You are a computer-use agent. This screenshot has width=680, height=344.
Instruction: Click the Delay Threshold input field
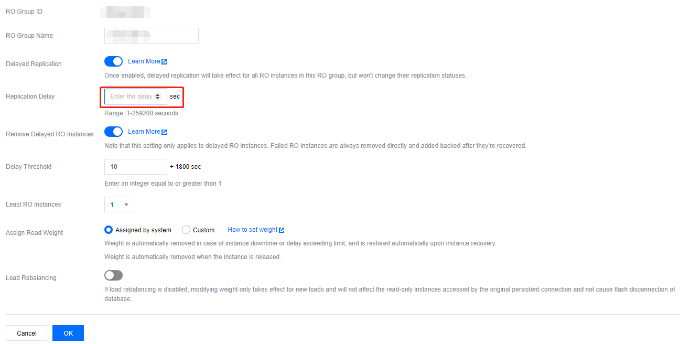tap(135, 167)
